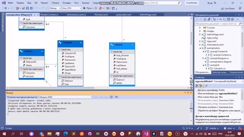Click the refresh icon in Solution Explorer toolbar

click(225, 19)
